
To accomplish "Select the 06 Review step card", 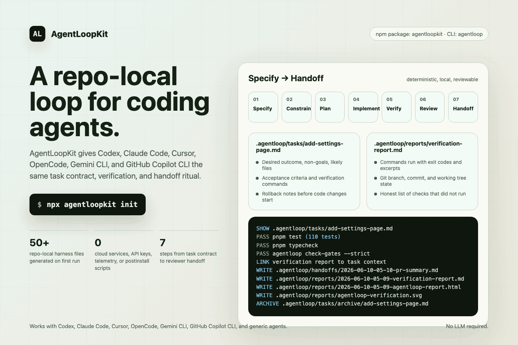I will tap(430, 107).
